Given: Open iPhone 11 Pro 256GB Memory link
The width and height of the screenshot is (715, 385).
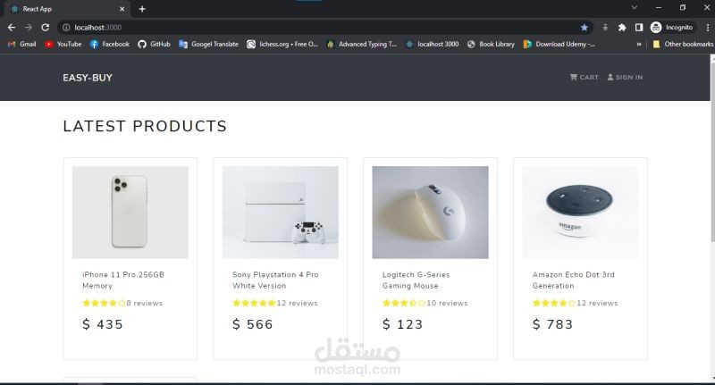Looking at the screenshot, I should [123, 280].
